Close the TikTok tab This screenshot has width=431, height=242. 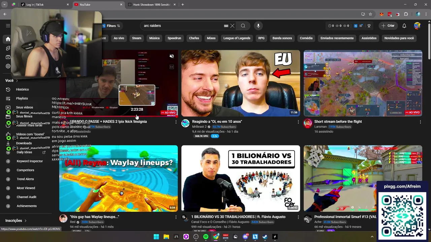point(68,4)
